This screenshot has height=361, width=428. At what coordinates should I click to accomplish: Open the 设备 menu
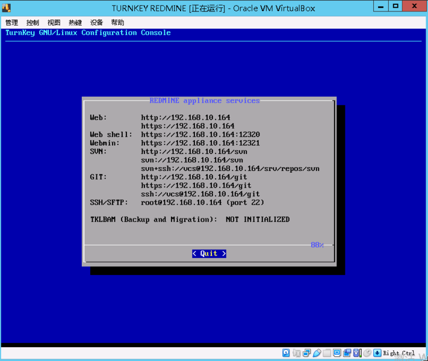(96, 23)
